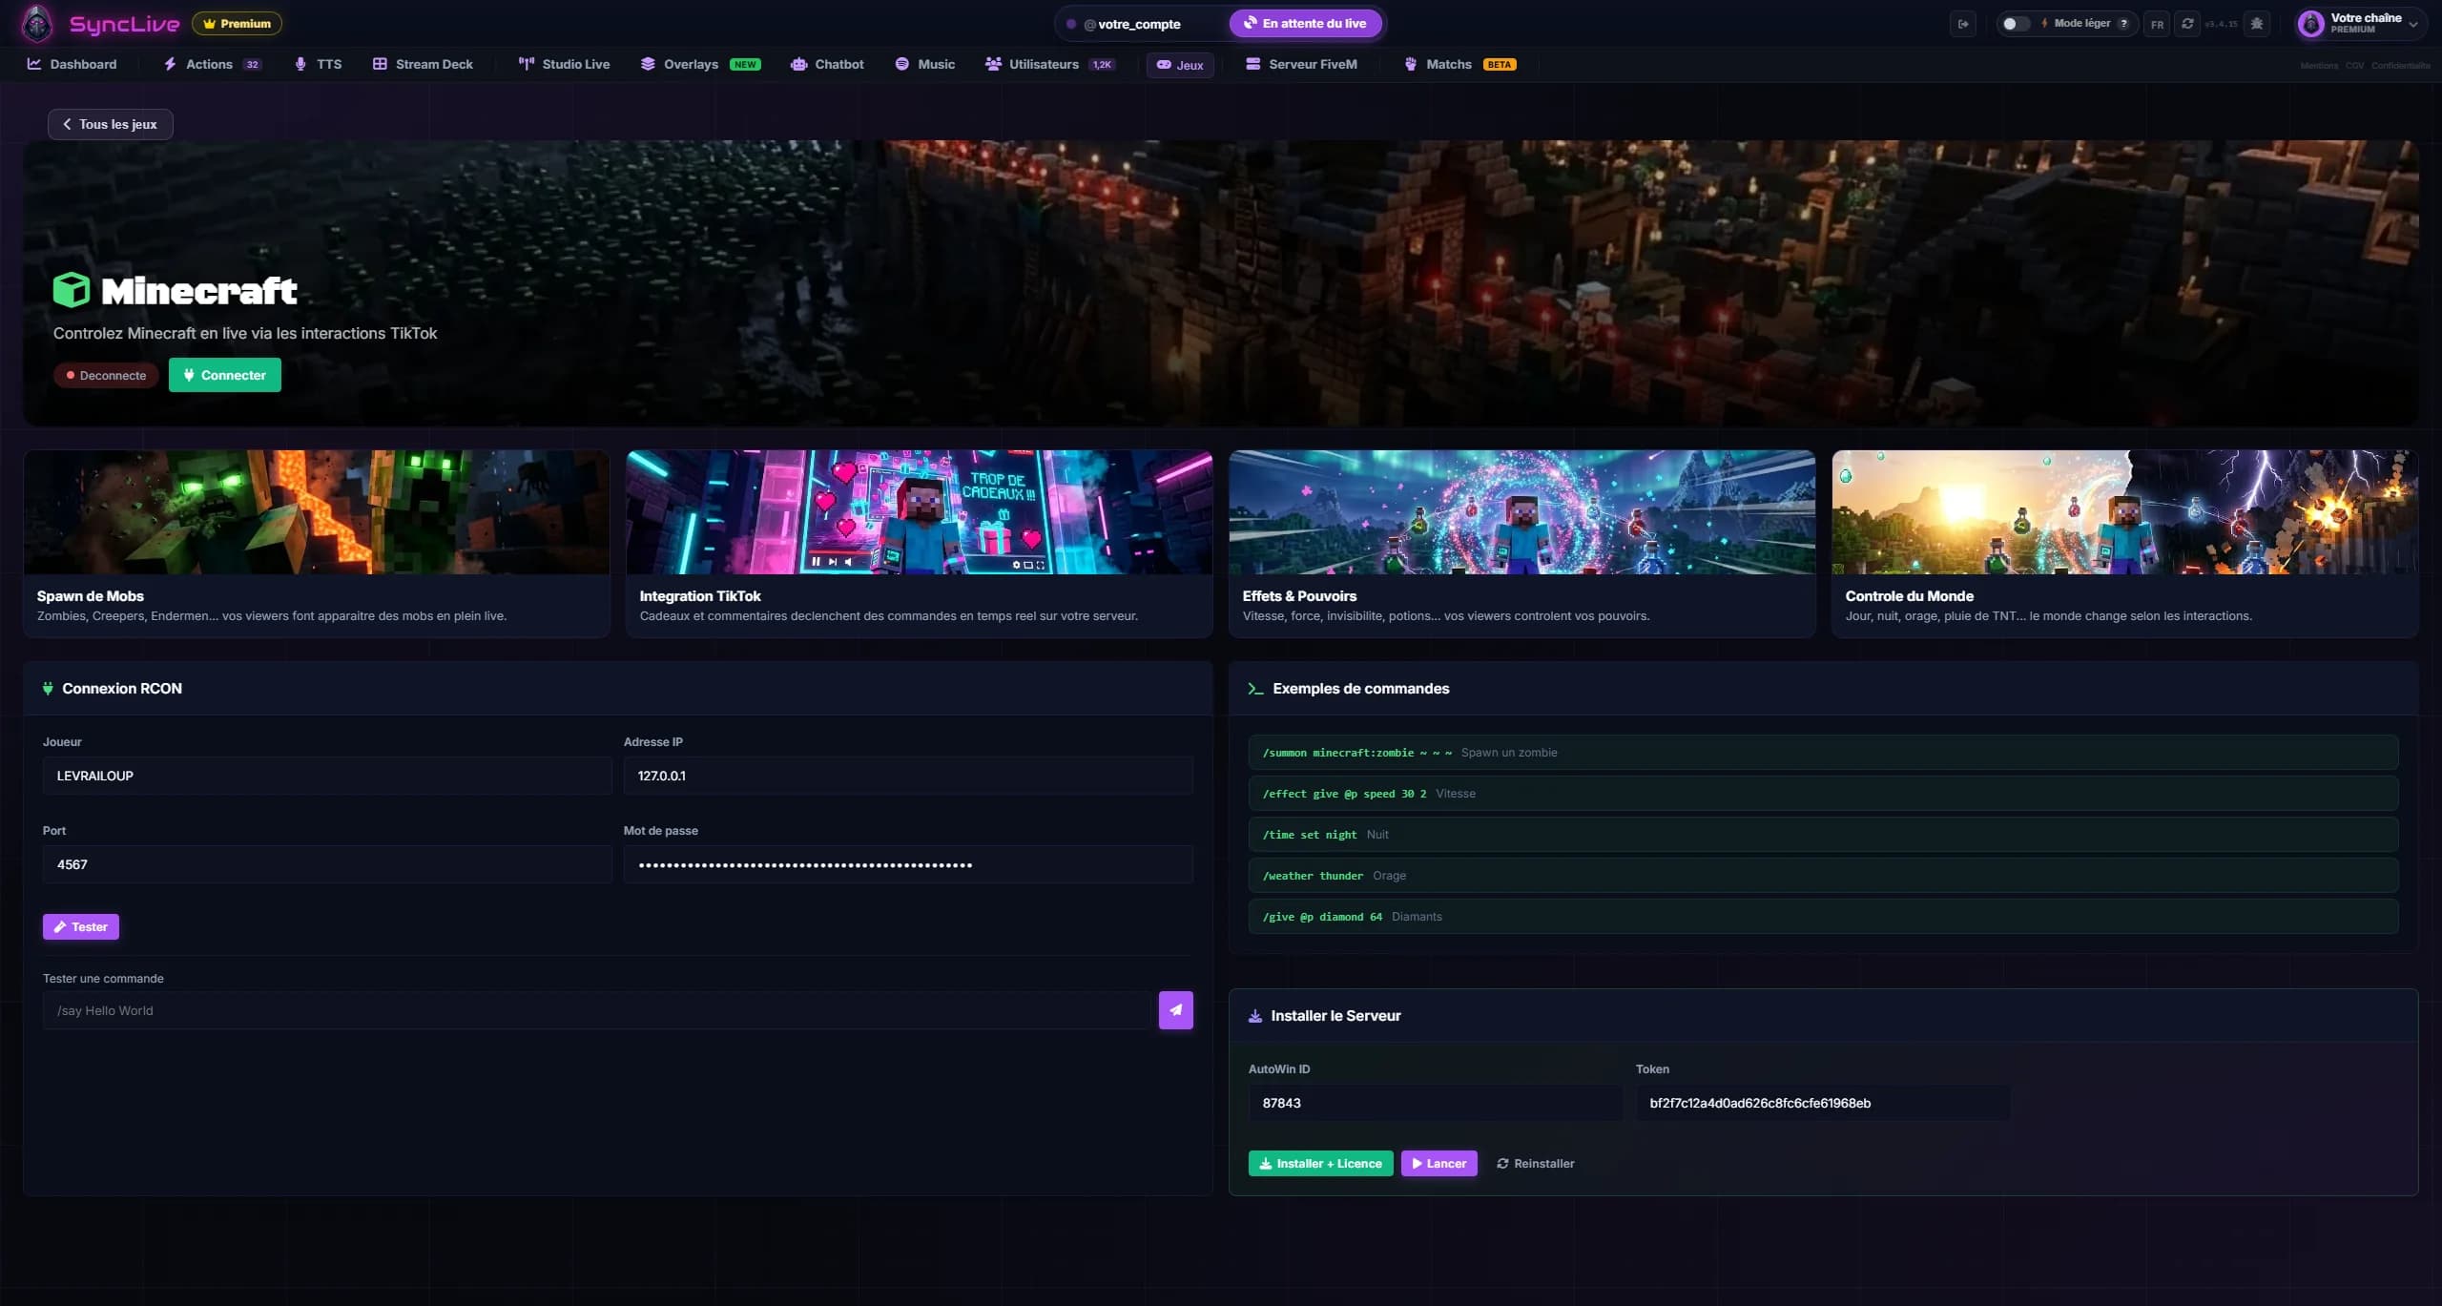Open the bug report icon
Image resolution: width=2442 pixels, height=1306 pixels.
(x=2256, y=24)
